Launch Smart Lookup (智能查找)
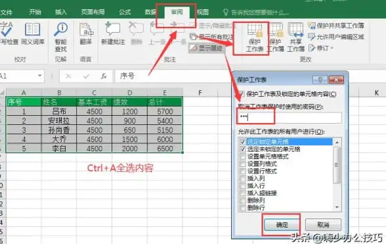This screenshot has height=244, width=386. tap(60, 37)
